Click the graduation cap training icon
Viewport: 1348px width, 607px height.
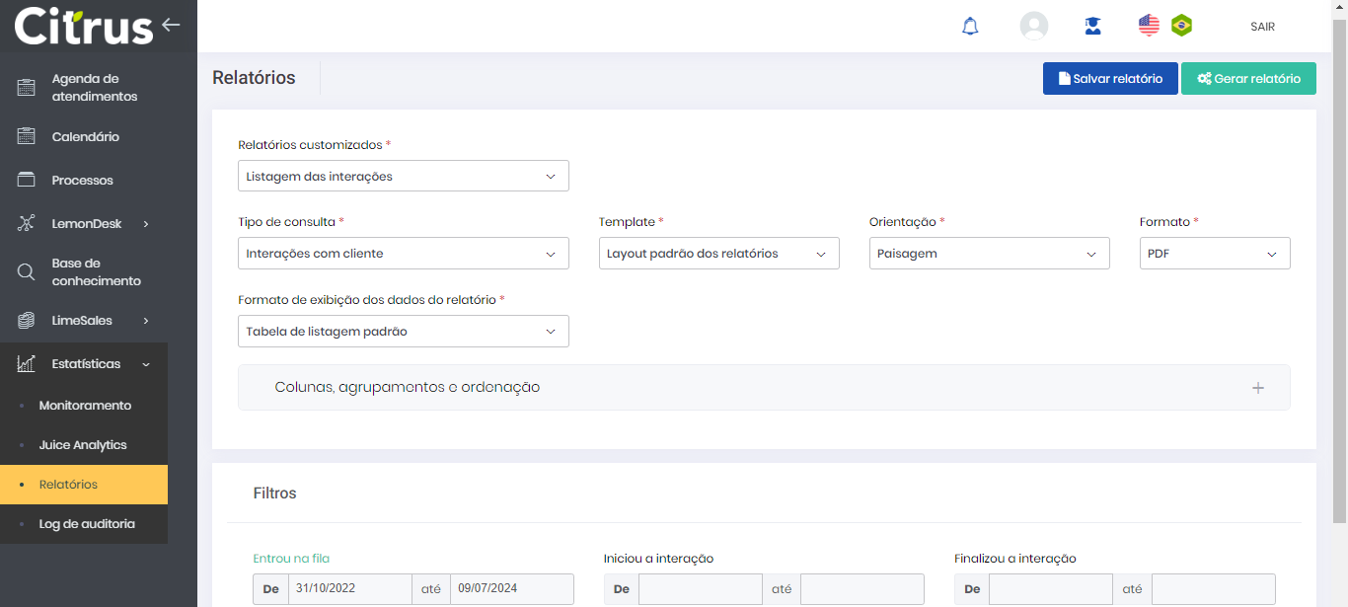[1092, 27]
